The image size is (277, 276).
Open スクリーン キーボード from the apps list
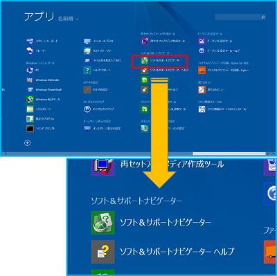click(x=42, y=41)
